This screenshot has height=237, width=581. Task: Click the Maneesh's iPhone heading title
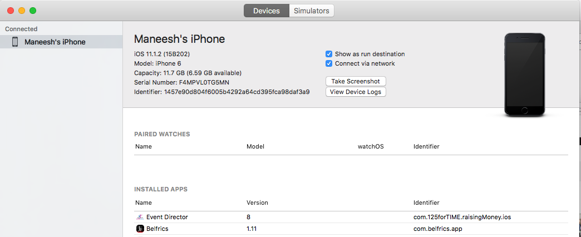tap(179, 39)
